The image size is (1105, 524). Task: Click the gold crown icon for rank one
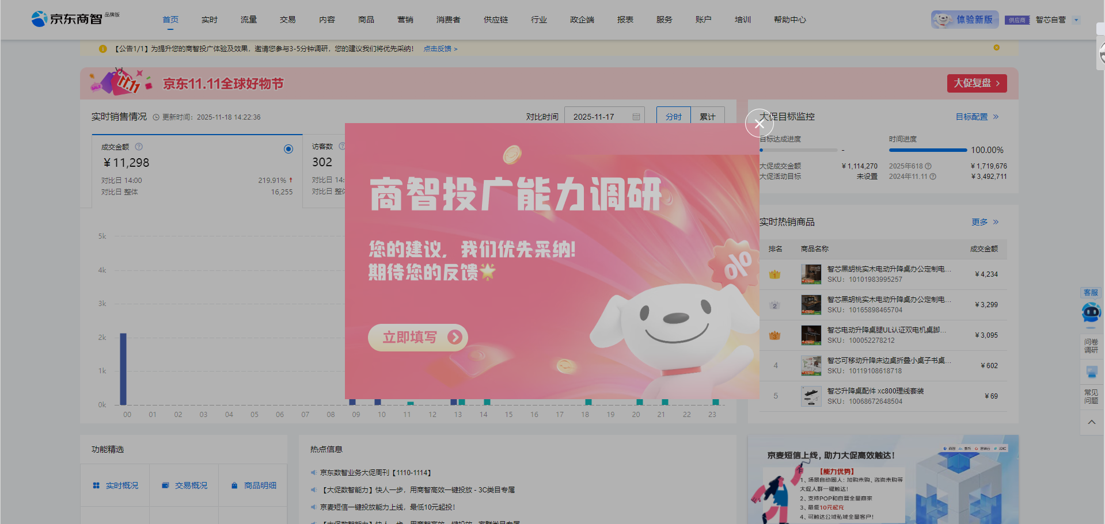click(775, 274)
